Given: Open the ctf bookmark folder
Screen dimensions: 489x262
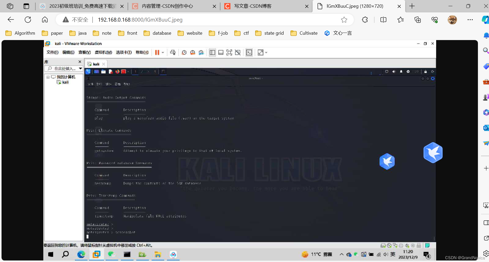Looking at the screenshot, I should (x=242, y=33).
